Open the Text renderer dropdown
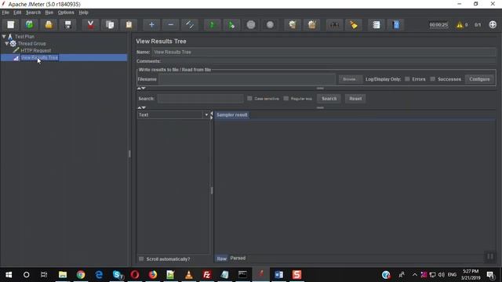Viewport: 502px width, 282px height. click(x=206, y=115)
